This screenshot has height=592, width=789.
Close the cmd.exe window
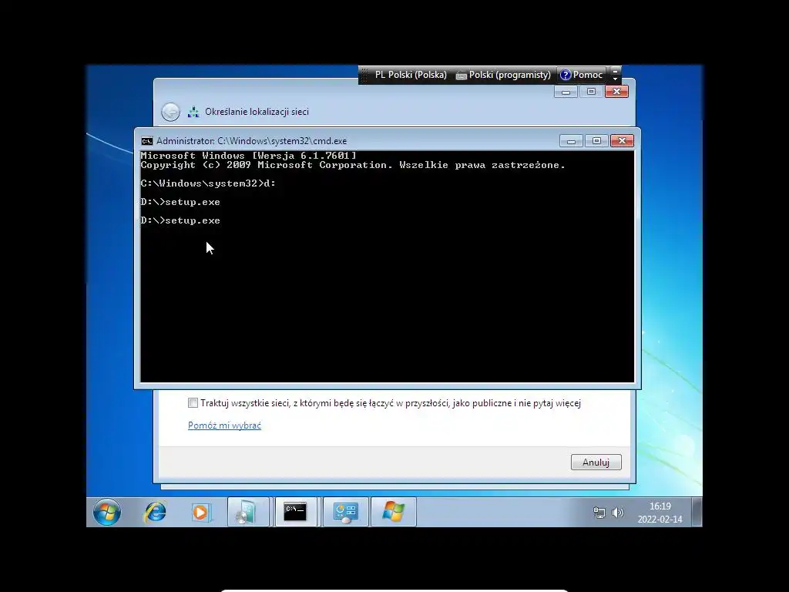click(622, 141)
